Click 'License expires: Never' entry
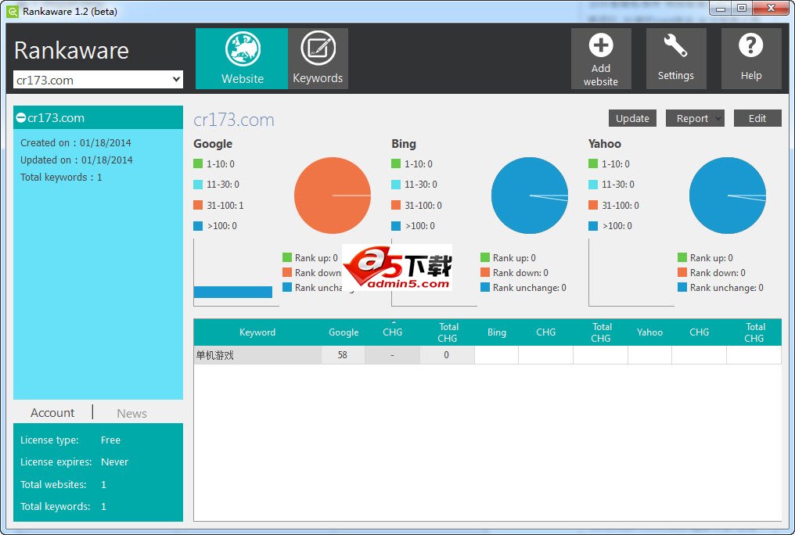 74,462
